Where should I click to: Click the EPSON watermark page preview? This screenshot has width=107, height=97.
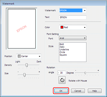click(x=22, y=29)
